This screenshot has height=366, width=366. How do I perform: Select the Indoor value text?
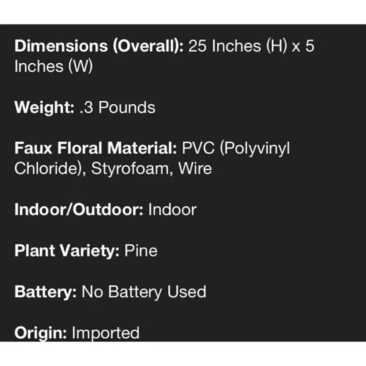click(x=172, y=210)
